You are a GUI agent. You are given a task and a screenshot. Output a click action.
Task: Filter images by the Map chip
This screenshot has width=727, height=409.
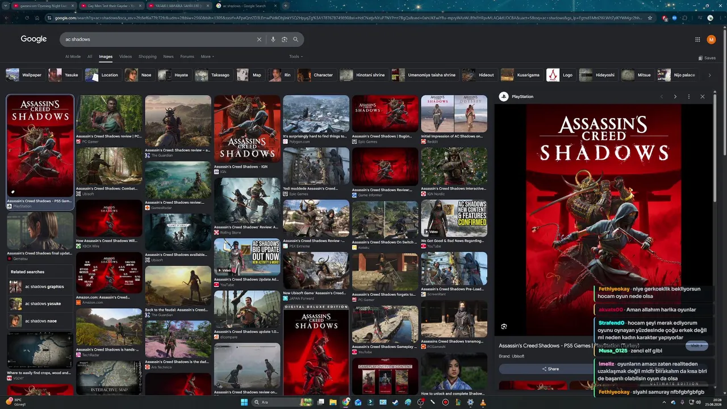250,75
